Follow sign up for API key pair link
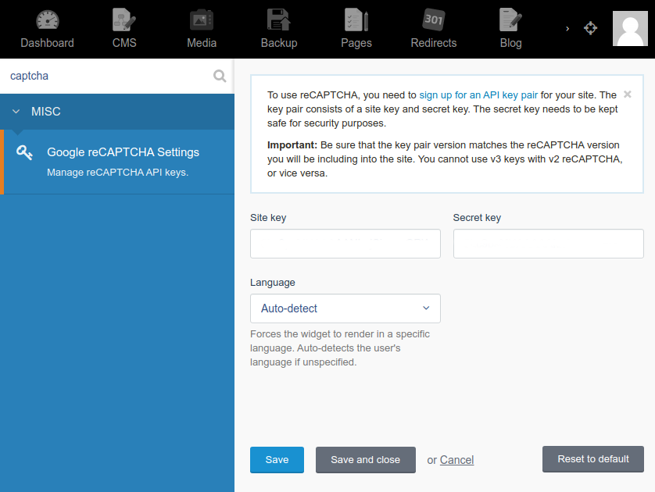655x492 pixels. [478, 95]
